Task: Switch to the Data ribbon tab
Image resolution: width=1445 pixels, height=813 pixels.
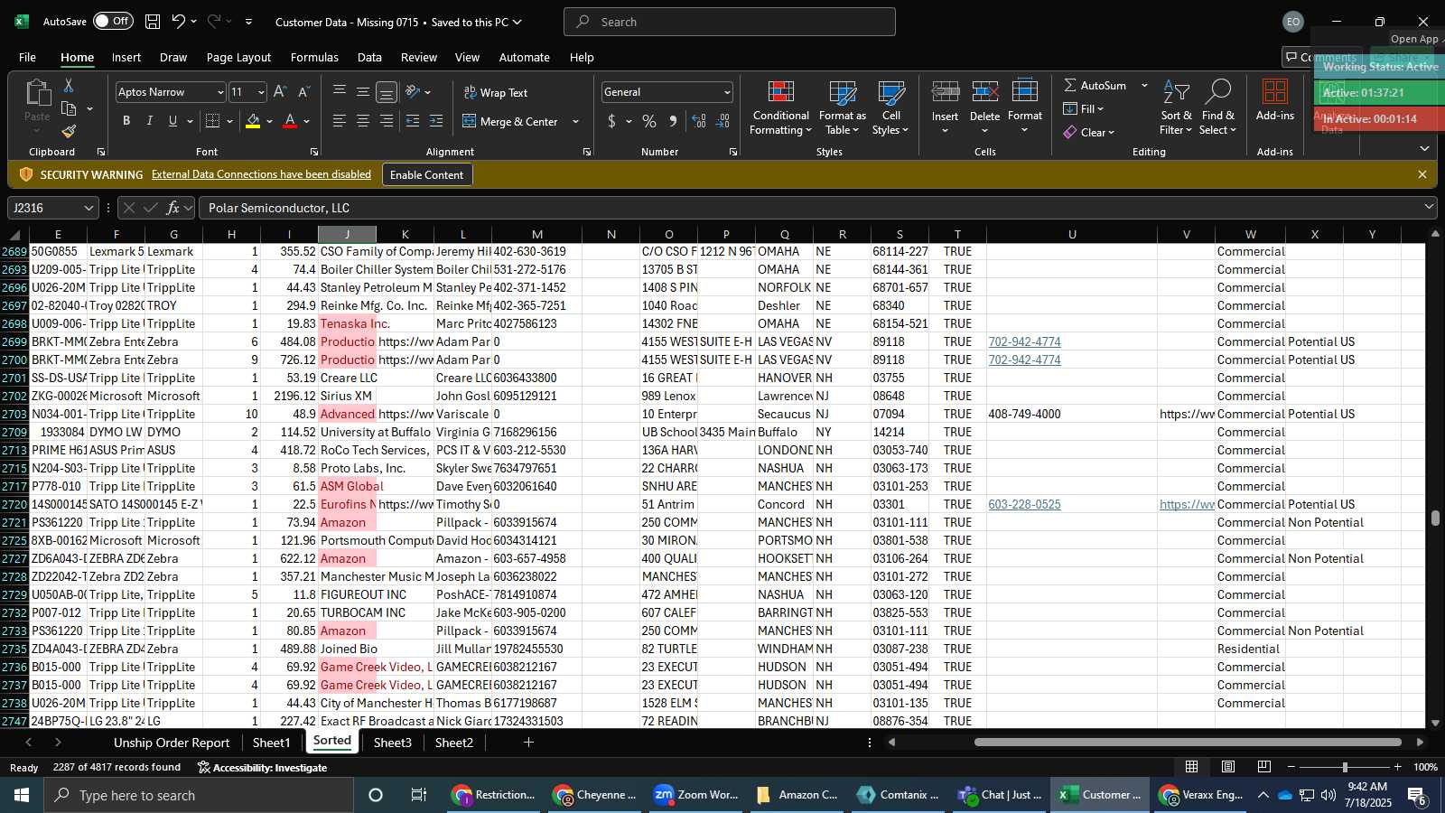Action: pos(369,57)
